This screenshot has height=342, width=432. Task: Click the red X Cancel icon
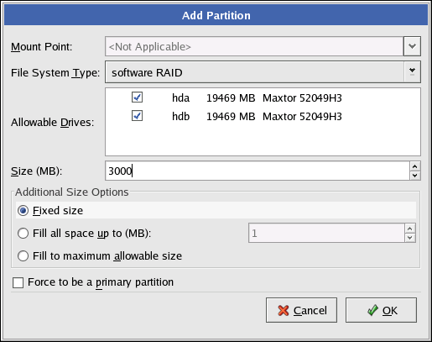[x=284, y=310]
